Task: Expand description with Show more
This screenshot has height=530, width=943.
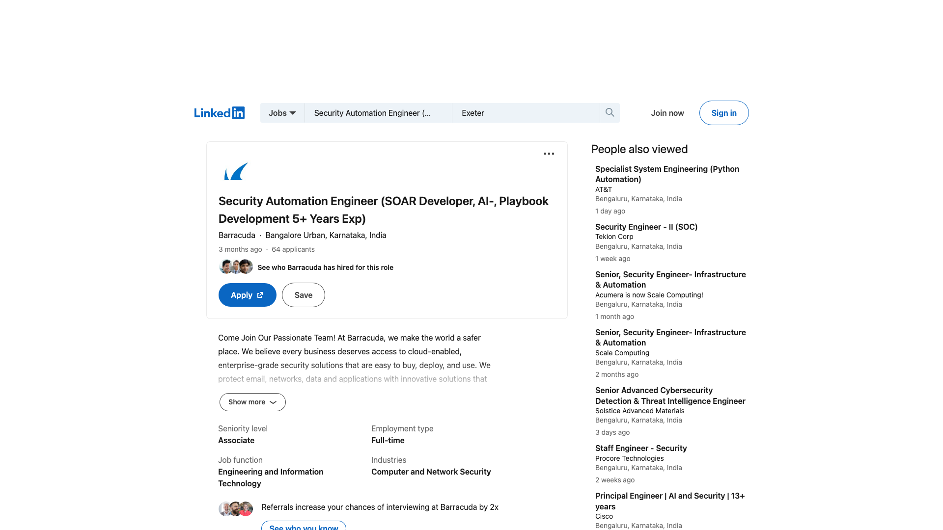Action: point(252,402)
